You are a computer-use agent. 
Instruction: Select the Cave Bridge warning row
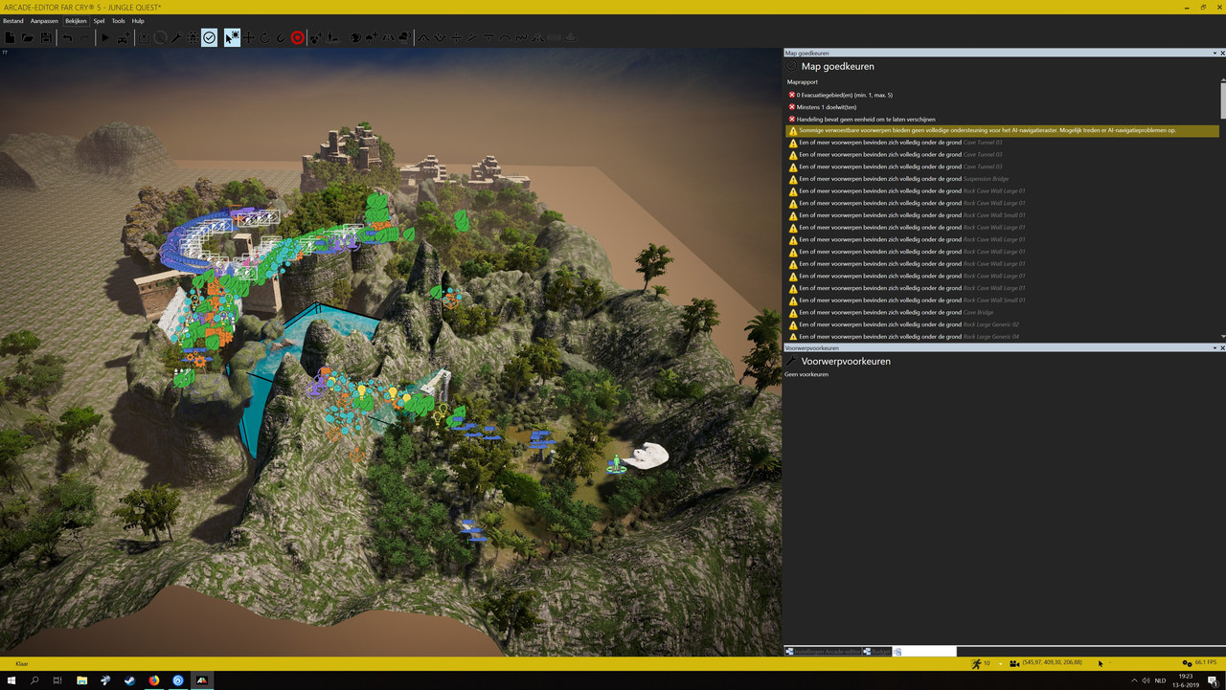[1002, 312]
